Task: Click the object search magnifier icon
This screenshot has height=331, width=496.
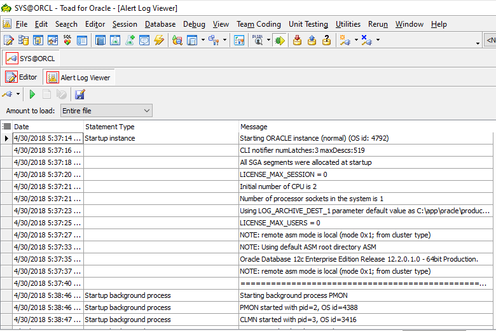Action: click(x=177, y=40)
